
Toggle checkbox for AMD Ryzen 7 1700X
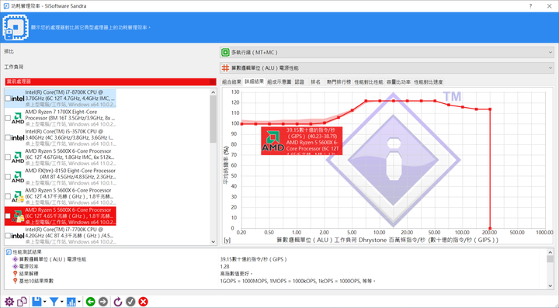[8, 118]
